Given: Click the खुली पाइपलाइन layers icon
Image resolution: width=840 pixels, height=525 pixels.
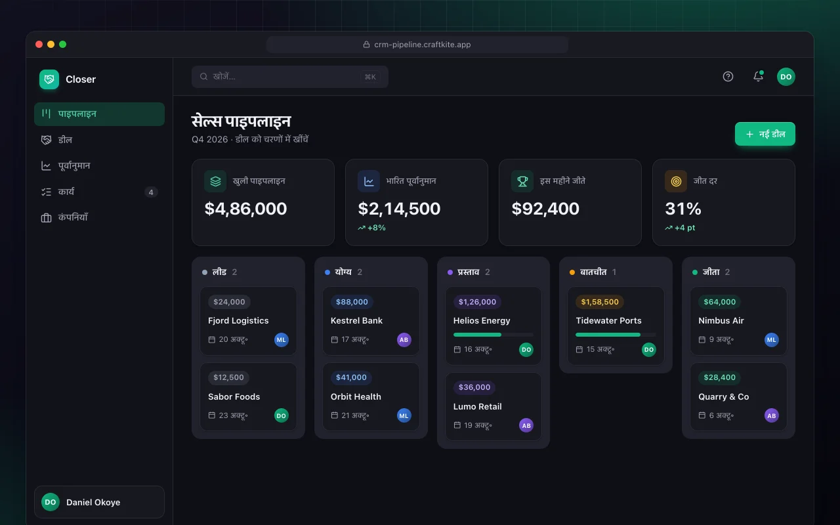Looking at the screenshot, I should point(215,181).
